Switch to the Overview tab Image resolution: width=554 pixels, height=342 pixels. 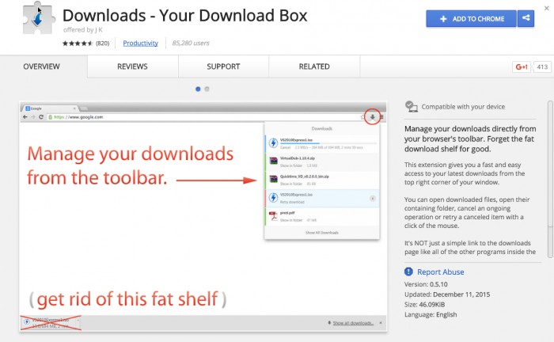[x=41, y=66]
